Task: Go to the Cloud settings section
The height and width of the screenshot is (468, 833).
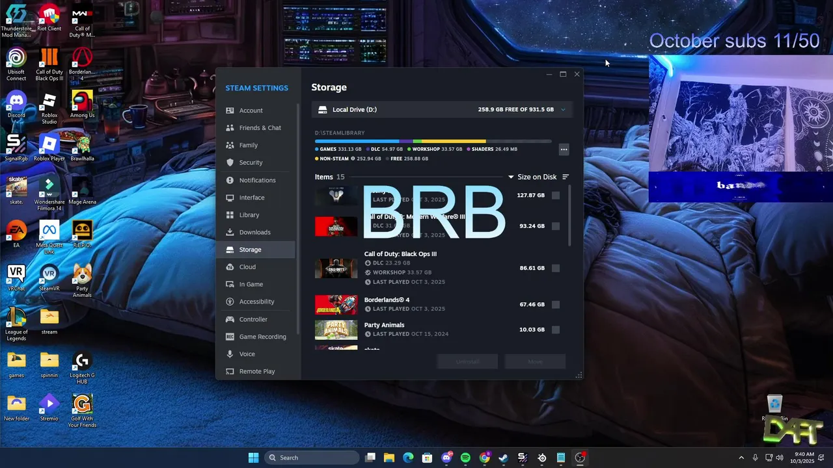Action: pos(256,266)
